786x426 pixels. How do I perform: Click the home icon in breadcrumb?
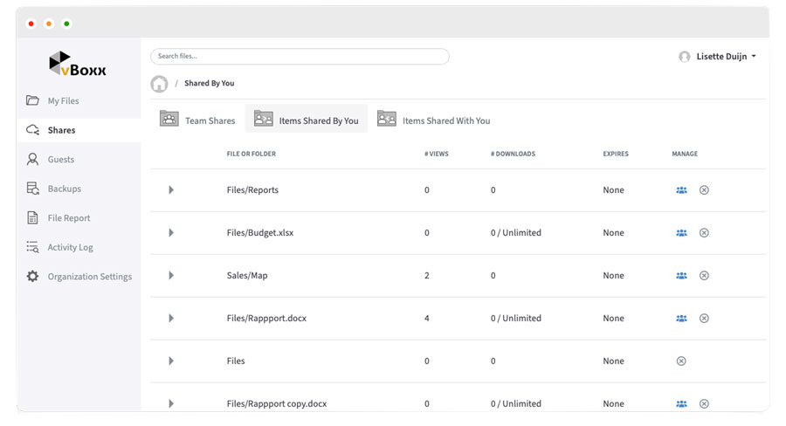point(159,84)
